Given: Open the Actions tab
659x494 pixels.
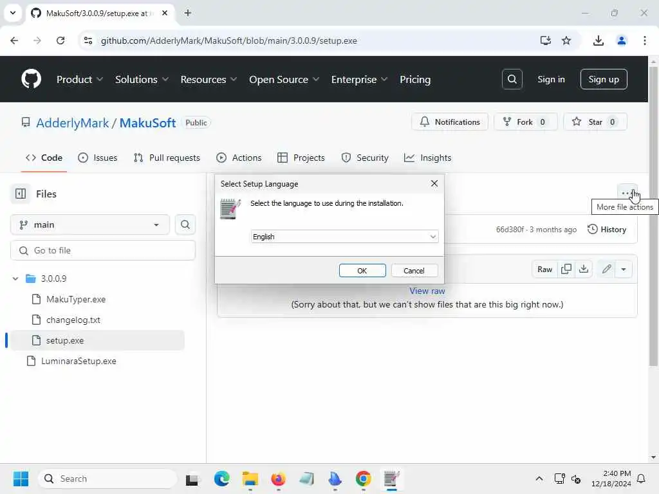Looking at the screenshot, I should [x=239, y=158].
